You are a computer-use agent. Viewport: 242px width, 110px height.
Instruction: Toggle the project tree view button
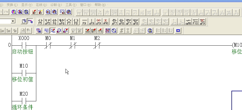(x=30, y=21)
